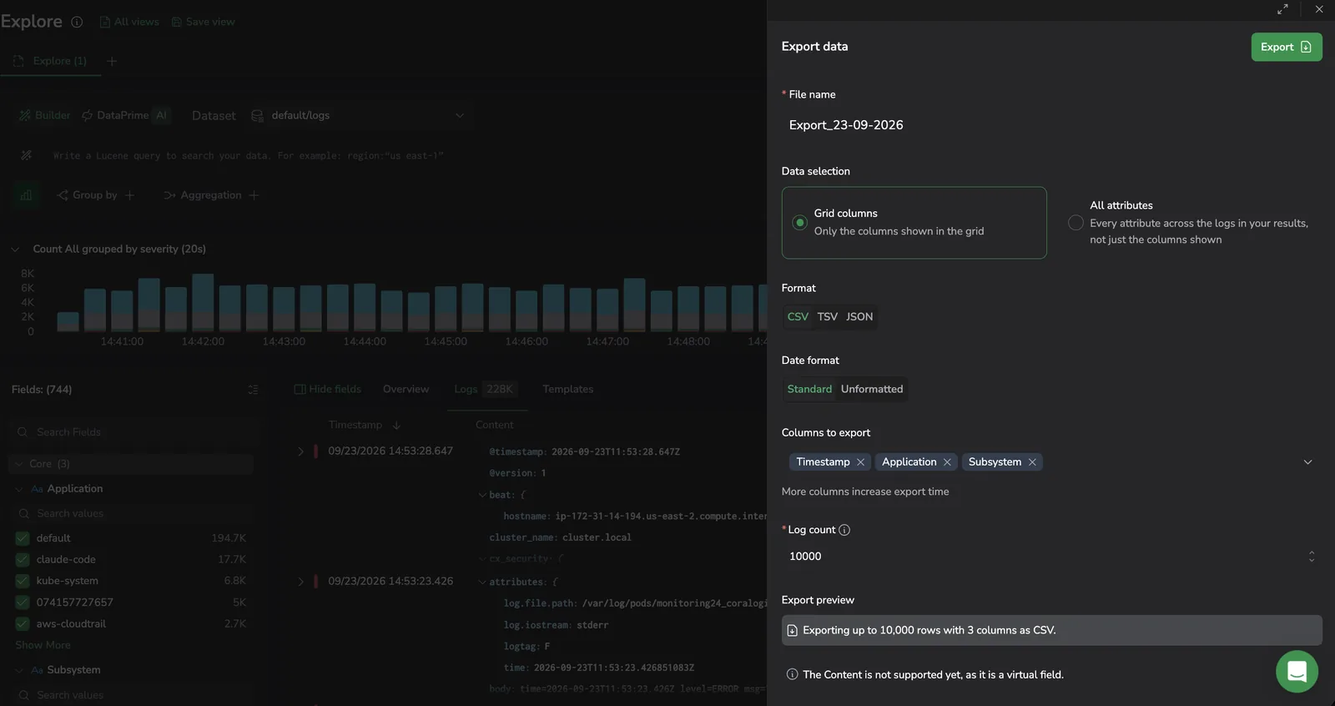Click the Export preview summary box

pyautogui.click(x=1051, y=631)
